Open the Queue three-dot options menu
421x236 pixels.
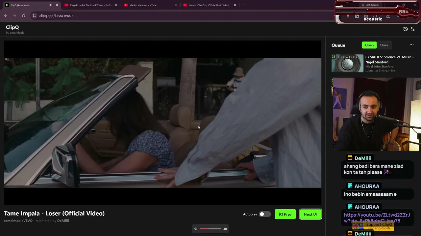tap(411, 45)
